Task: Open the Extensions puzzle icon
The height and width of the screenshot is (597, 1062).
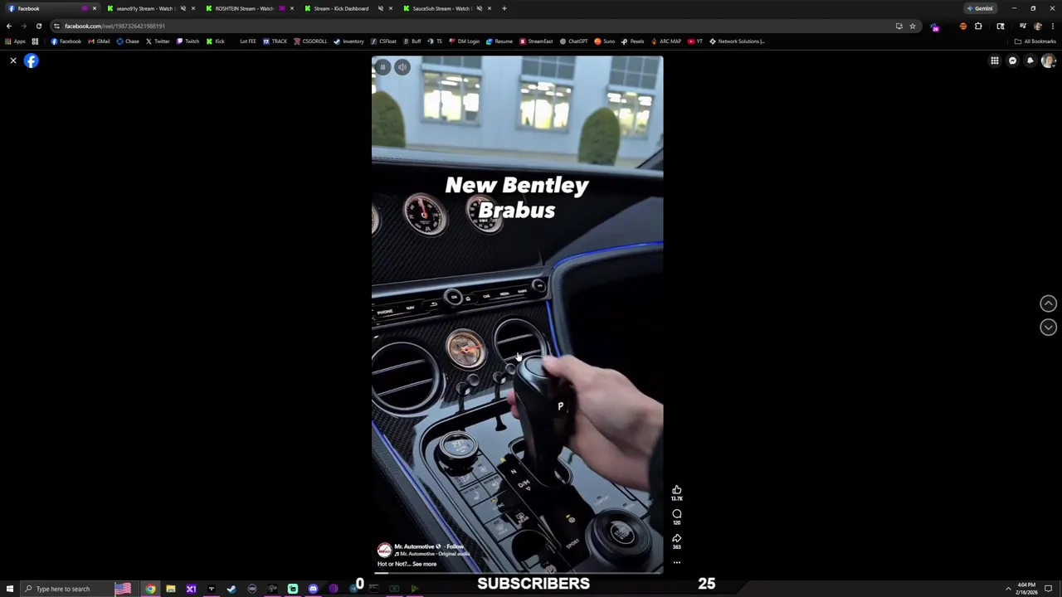Action: pos(978,26)
